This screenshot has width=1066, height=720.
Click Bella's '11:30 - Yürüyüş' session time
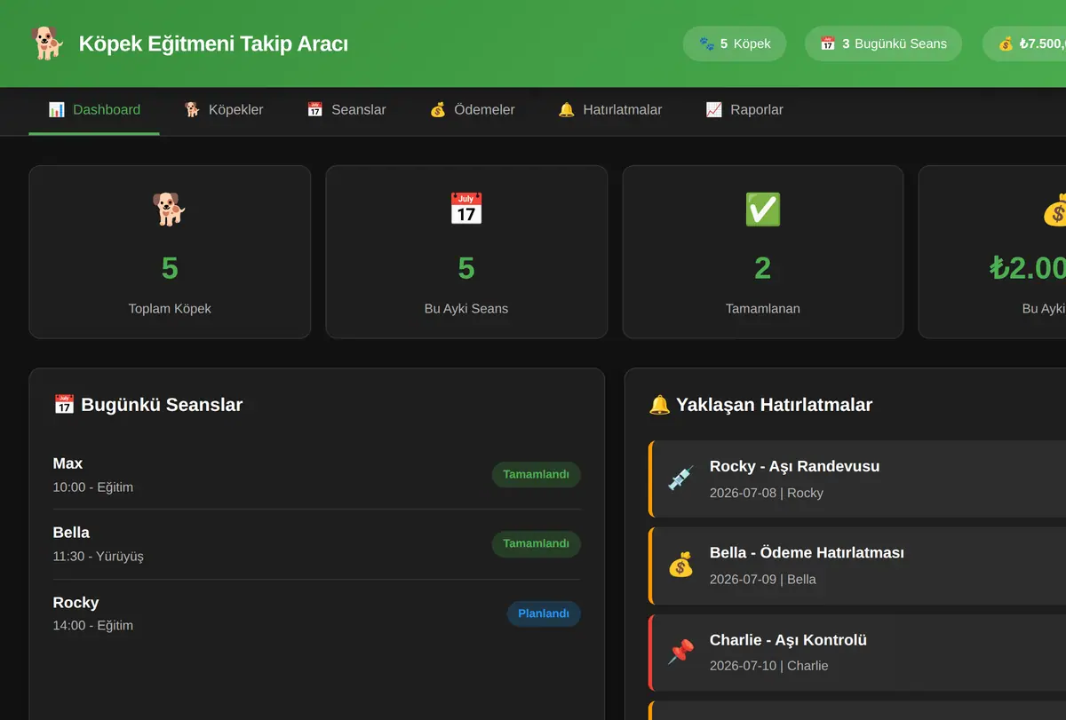pos(99,557)
